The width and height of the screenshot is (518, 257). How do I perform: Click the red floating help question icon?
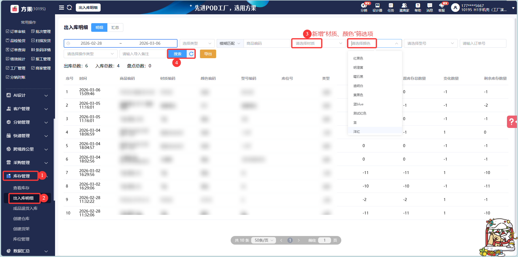(512, 122)
